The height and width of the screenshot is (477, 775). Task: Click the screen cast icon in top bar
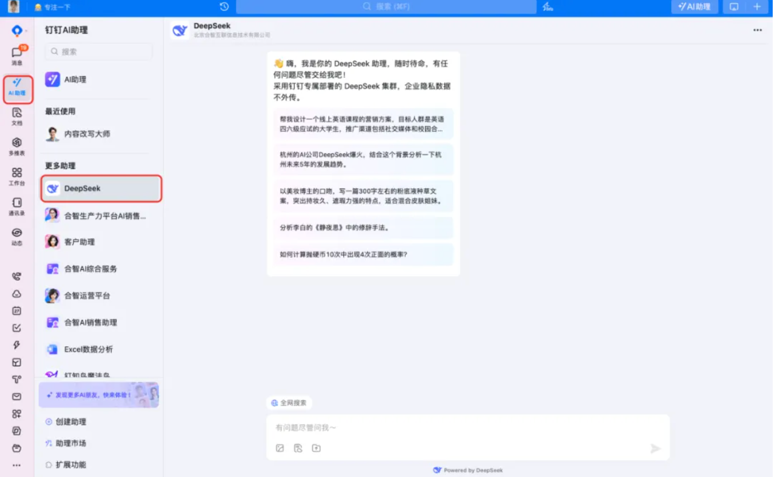[734, 7]
